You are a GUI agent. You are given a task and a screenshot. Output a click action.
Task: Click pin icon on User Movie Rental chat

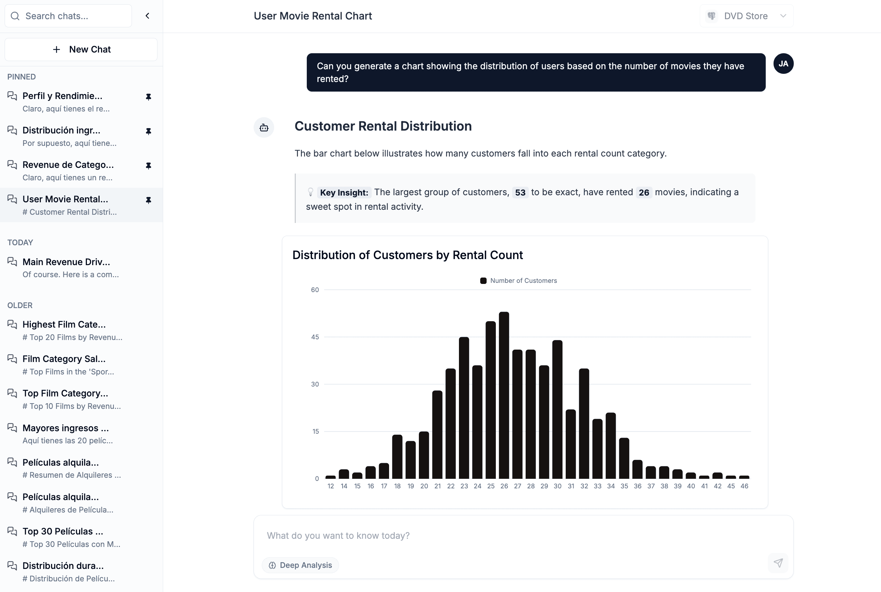point(148,200)
